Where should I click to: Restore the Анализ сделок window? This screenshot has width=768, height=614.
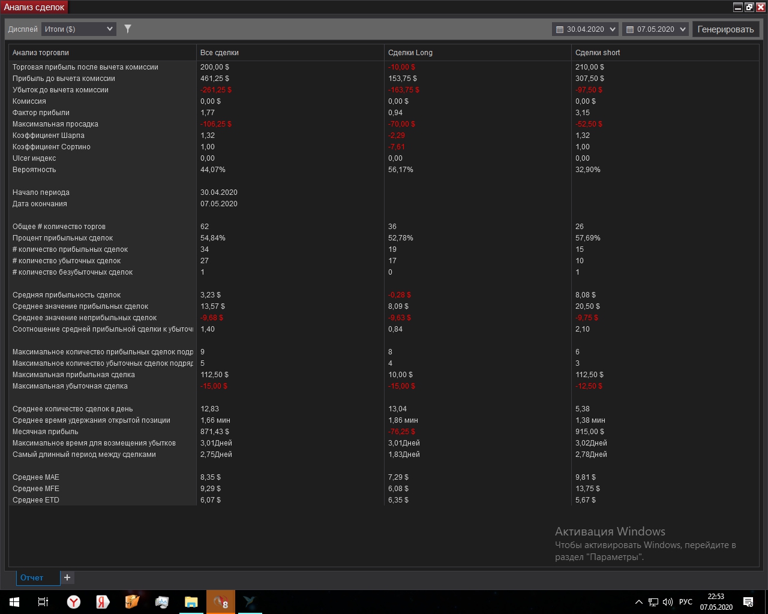click(749, 7)
